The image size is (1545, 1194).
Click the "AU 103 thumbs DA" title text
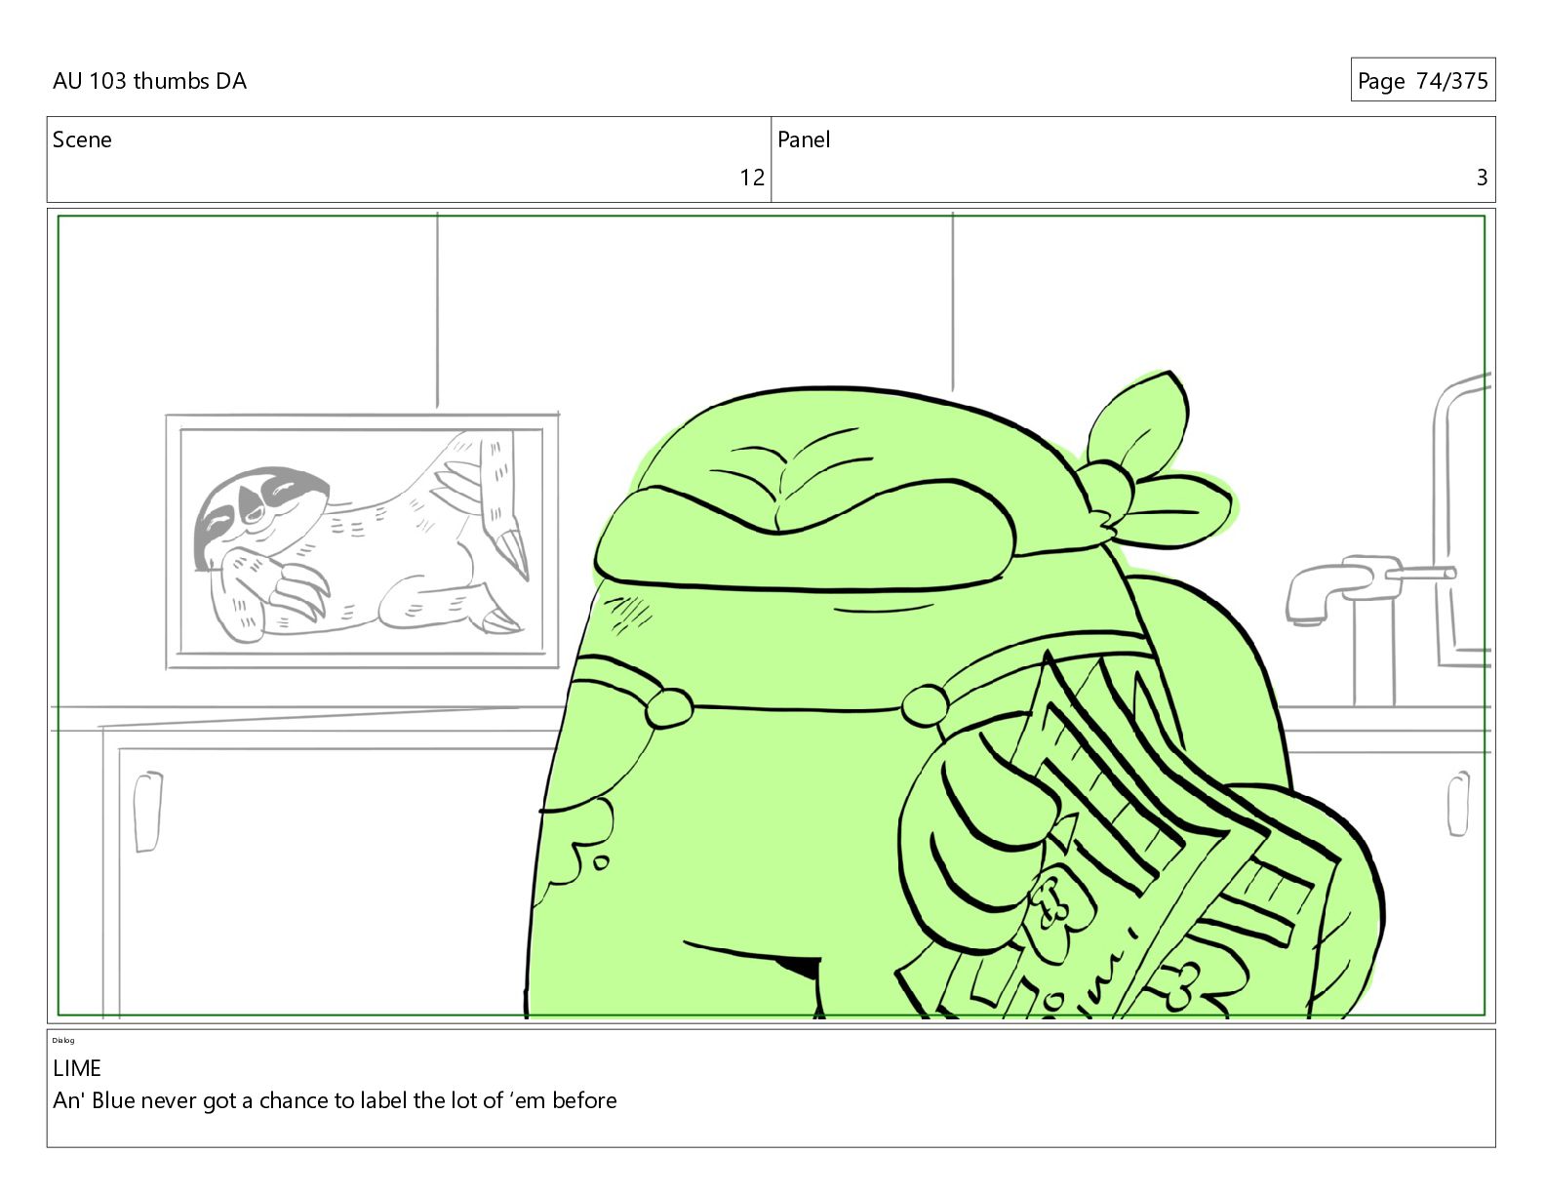[149, 81]
